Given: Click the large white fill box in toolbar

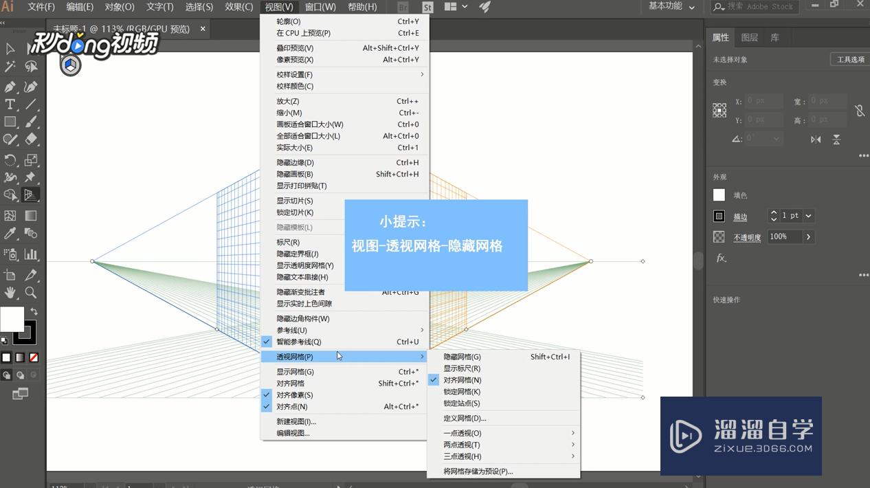Looking at the screenshot, I should point(12,320).
